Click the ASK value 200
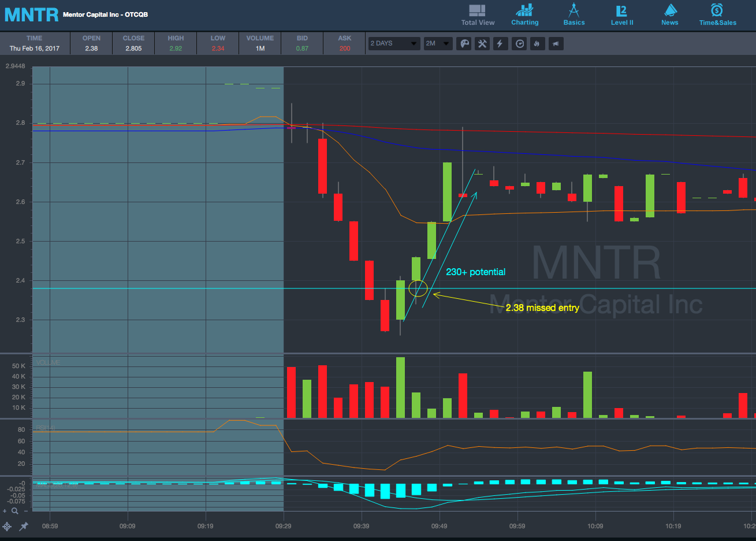This screenshot has width=756, height=541. 345,49
